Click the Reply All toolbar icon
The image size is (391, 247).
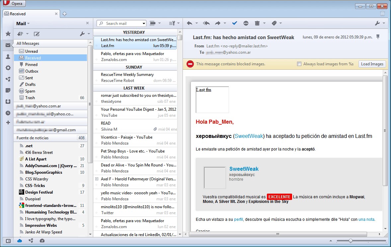[x=206, y=23]
